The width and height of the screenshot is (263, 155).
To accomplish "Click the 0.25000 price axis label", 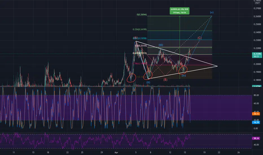I will pos(257,24).
